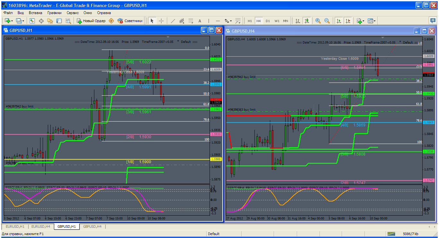
Task: Select the trendline drawing tool
Action: tap(173, 21)
